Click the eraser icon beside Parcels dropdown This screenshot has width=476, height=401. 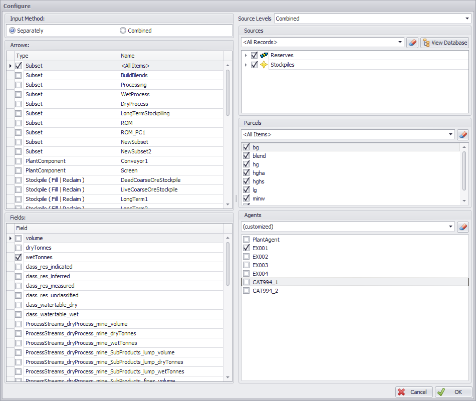pos(463,134)
